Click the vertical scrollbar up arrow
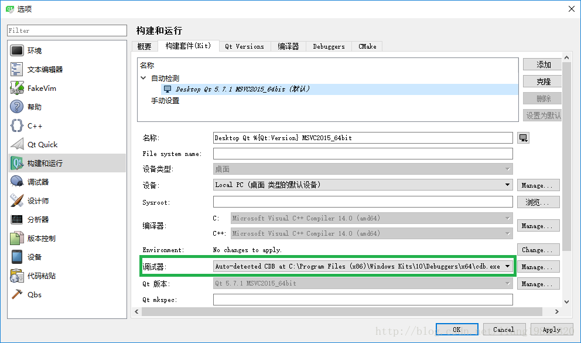 point(566,57)
